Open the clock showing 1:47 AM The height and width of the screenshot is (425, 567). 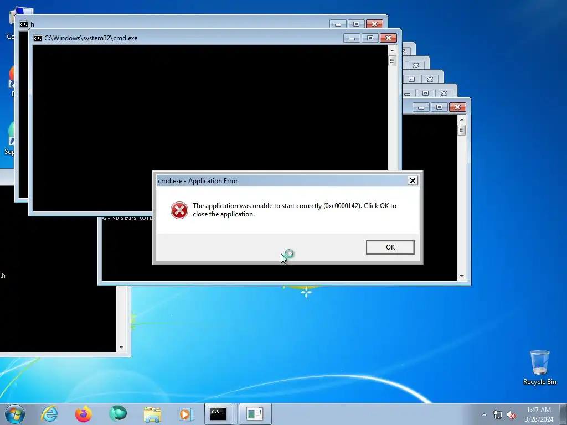(539, 414)
